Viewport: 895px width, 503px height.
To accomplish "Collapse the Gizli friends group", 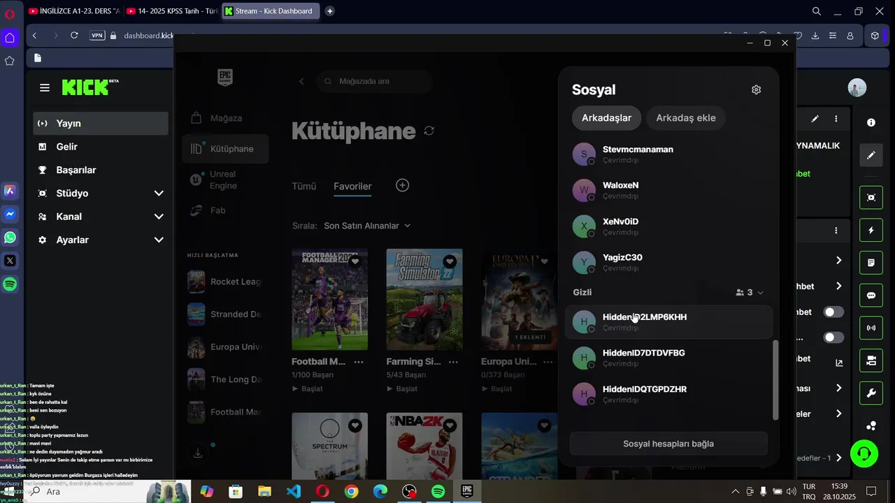I will (761, 293).
